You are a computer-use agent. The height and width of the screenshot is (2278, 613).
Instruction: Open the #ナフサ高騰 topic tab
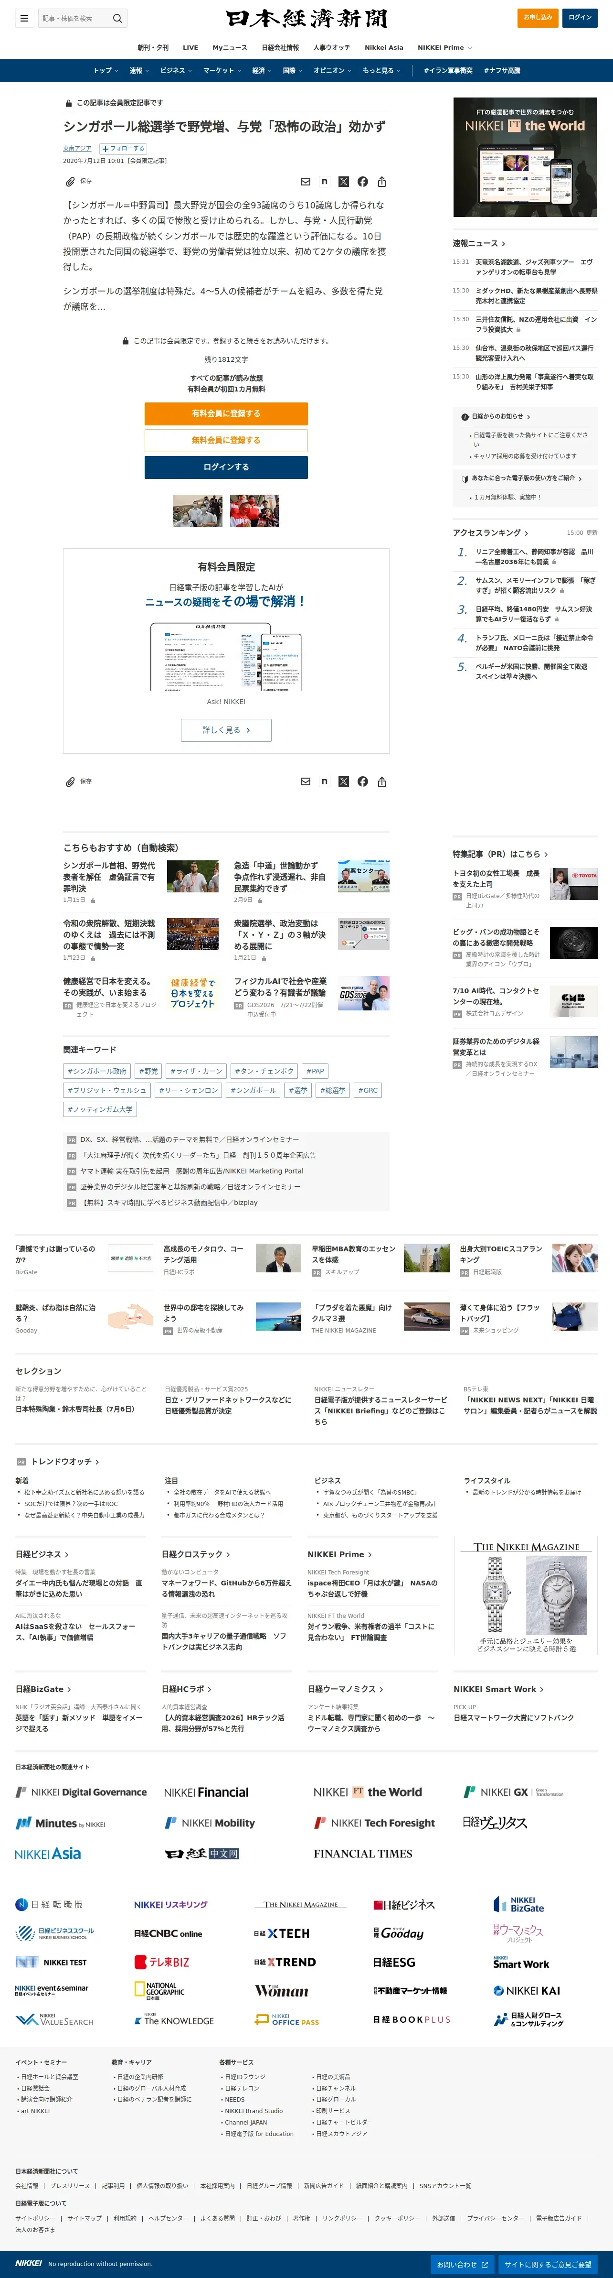coord(502,71)
